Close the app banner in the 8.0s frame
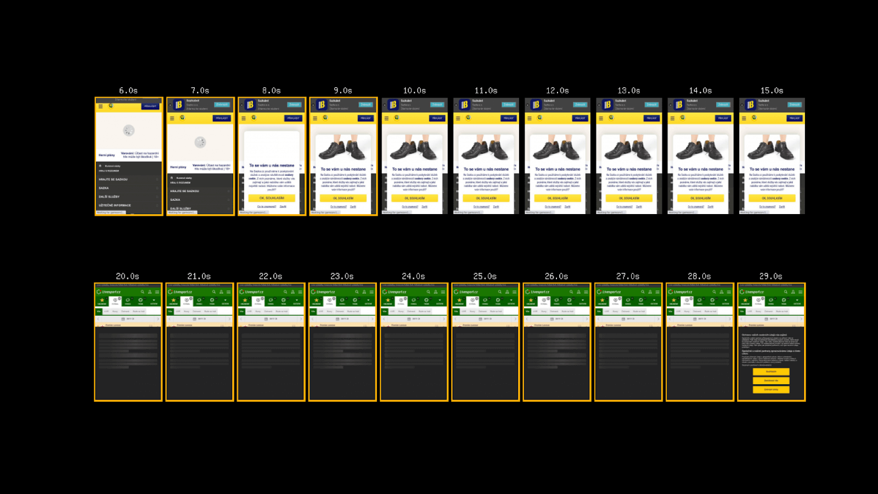The width and height of the screenshot is (878, 494). (241, 104)
